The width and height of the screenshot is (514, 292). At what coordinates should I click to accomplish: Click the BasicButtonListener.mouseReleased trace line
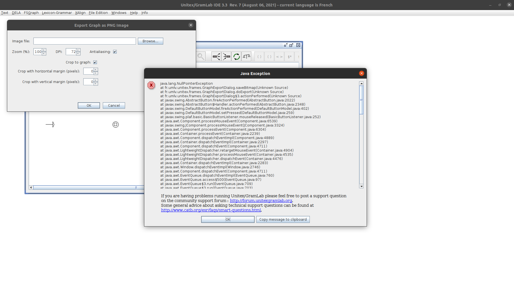tap(240, 117)
